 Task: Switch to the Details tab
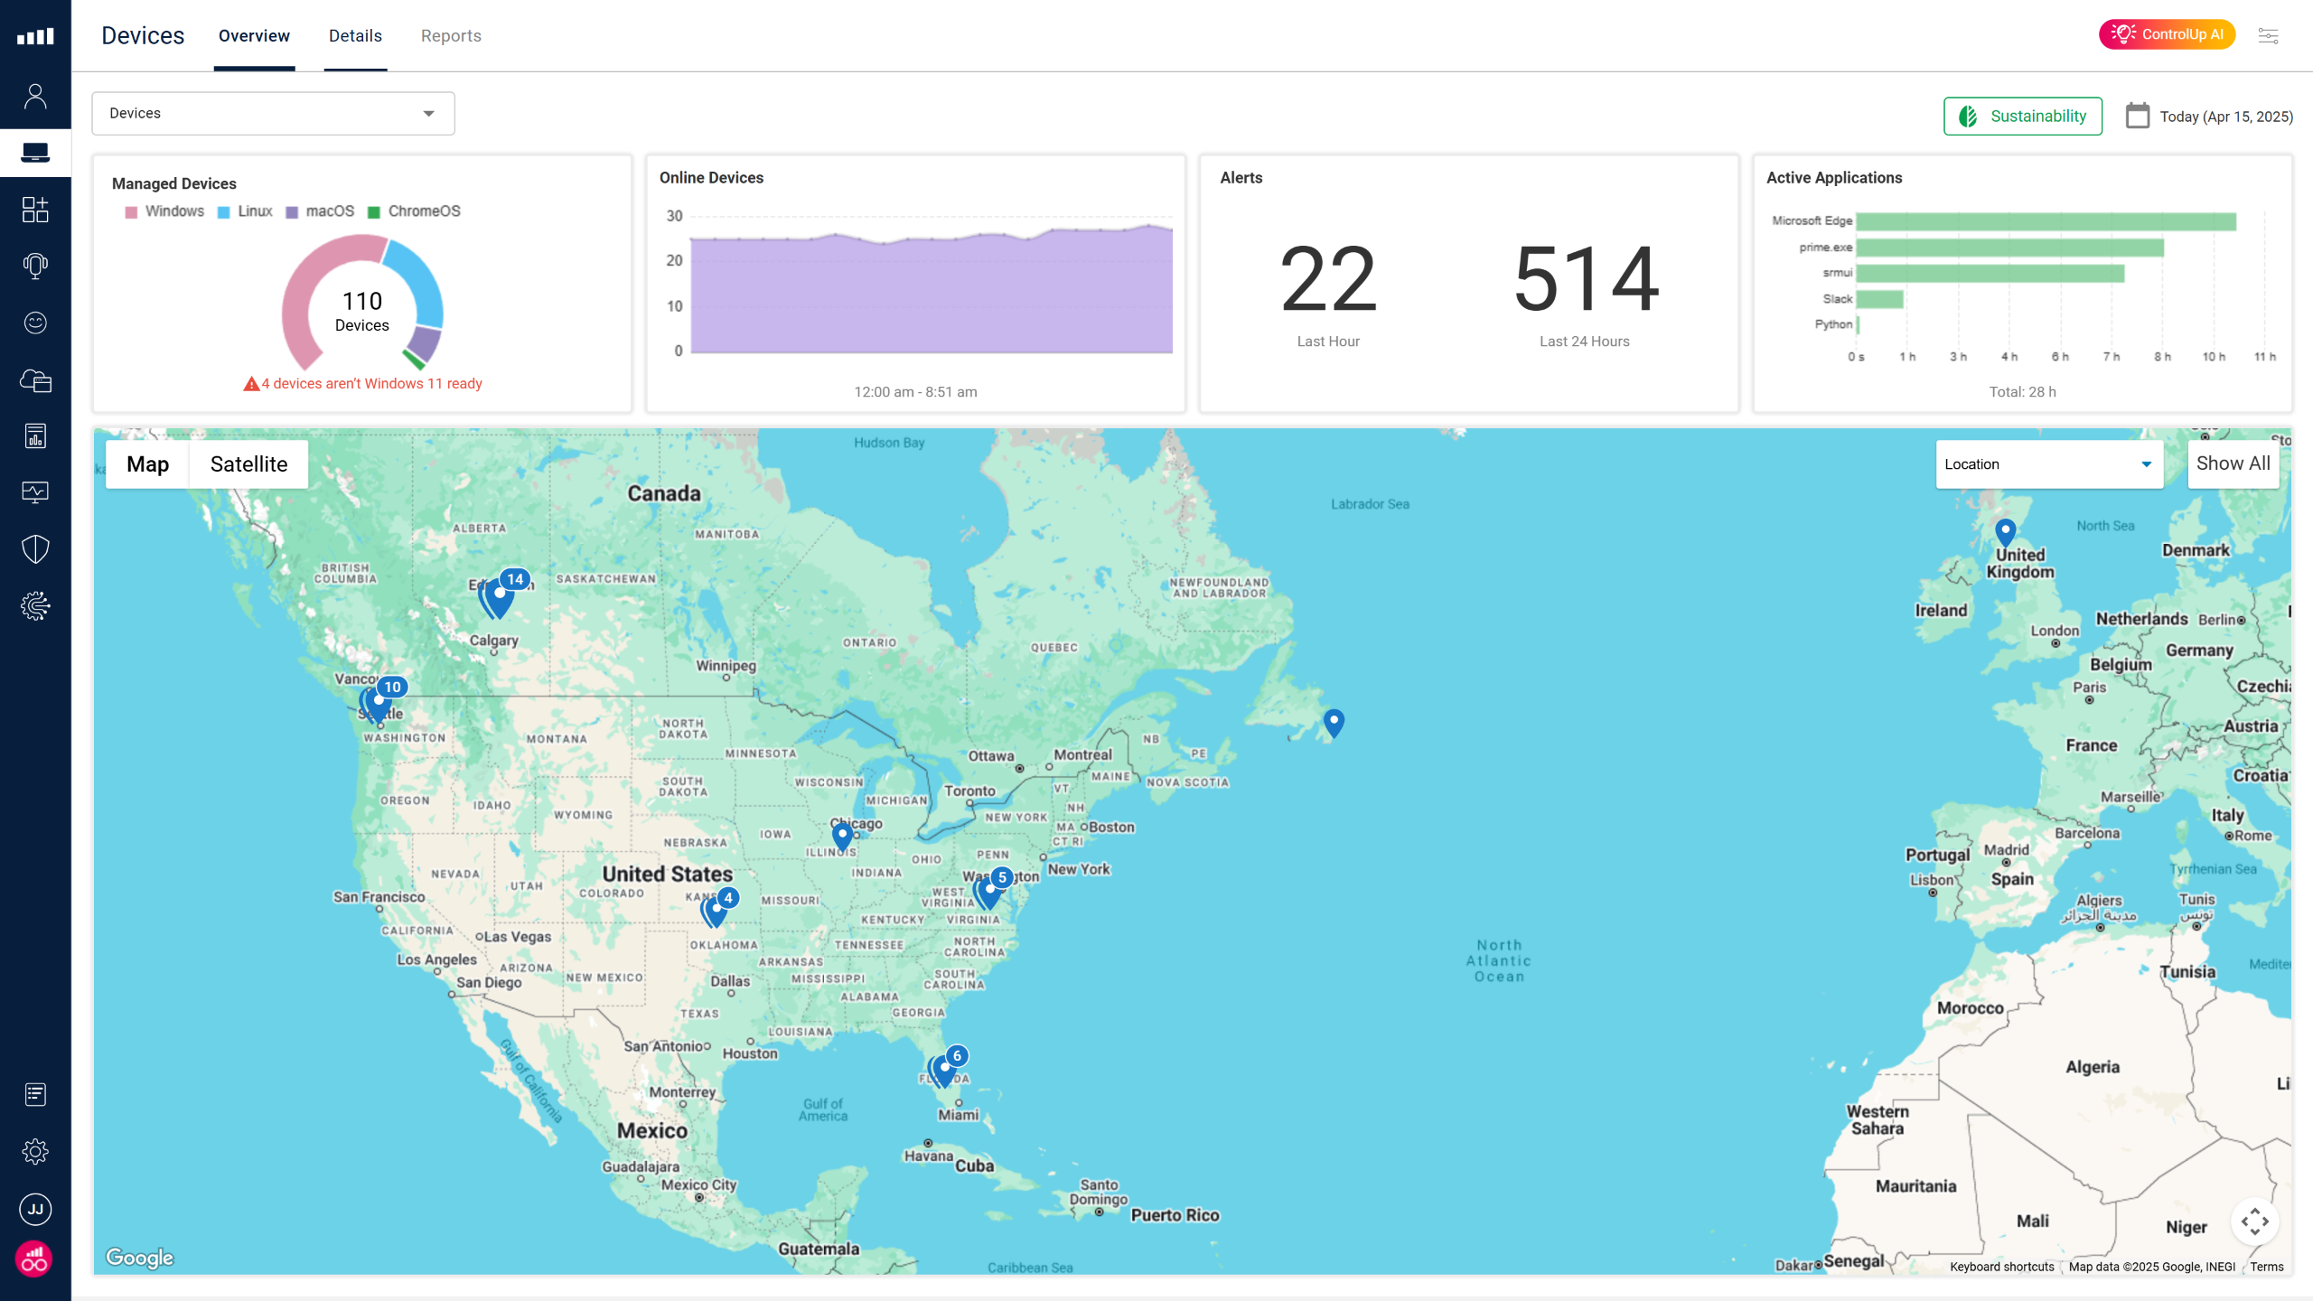click(355, 36)
